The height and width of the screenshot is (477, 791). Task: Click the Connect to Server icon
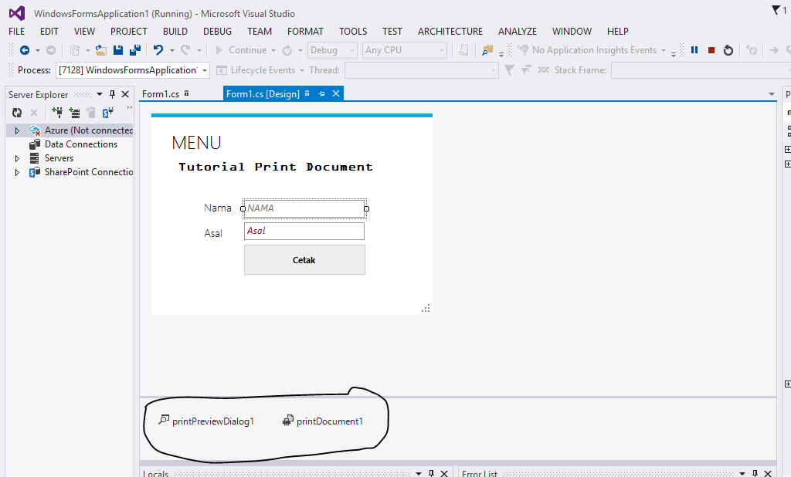[74, 113]
